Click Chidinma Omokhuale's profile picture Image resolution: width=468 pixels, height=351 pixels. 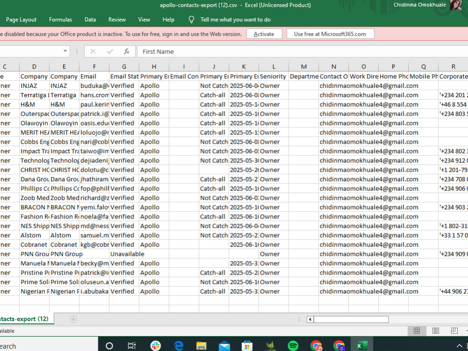coord(456,5)
